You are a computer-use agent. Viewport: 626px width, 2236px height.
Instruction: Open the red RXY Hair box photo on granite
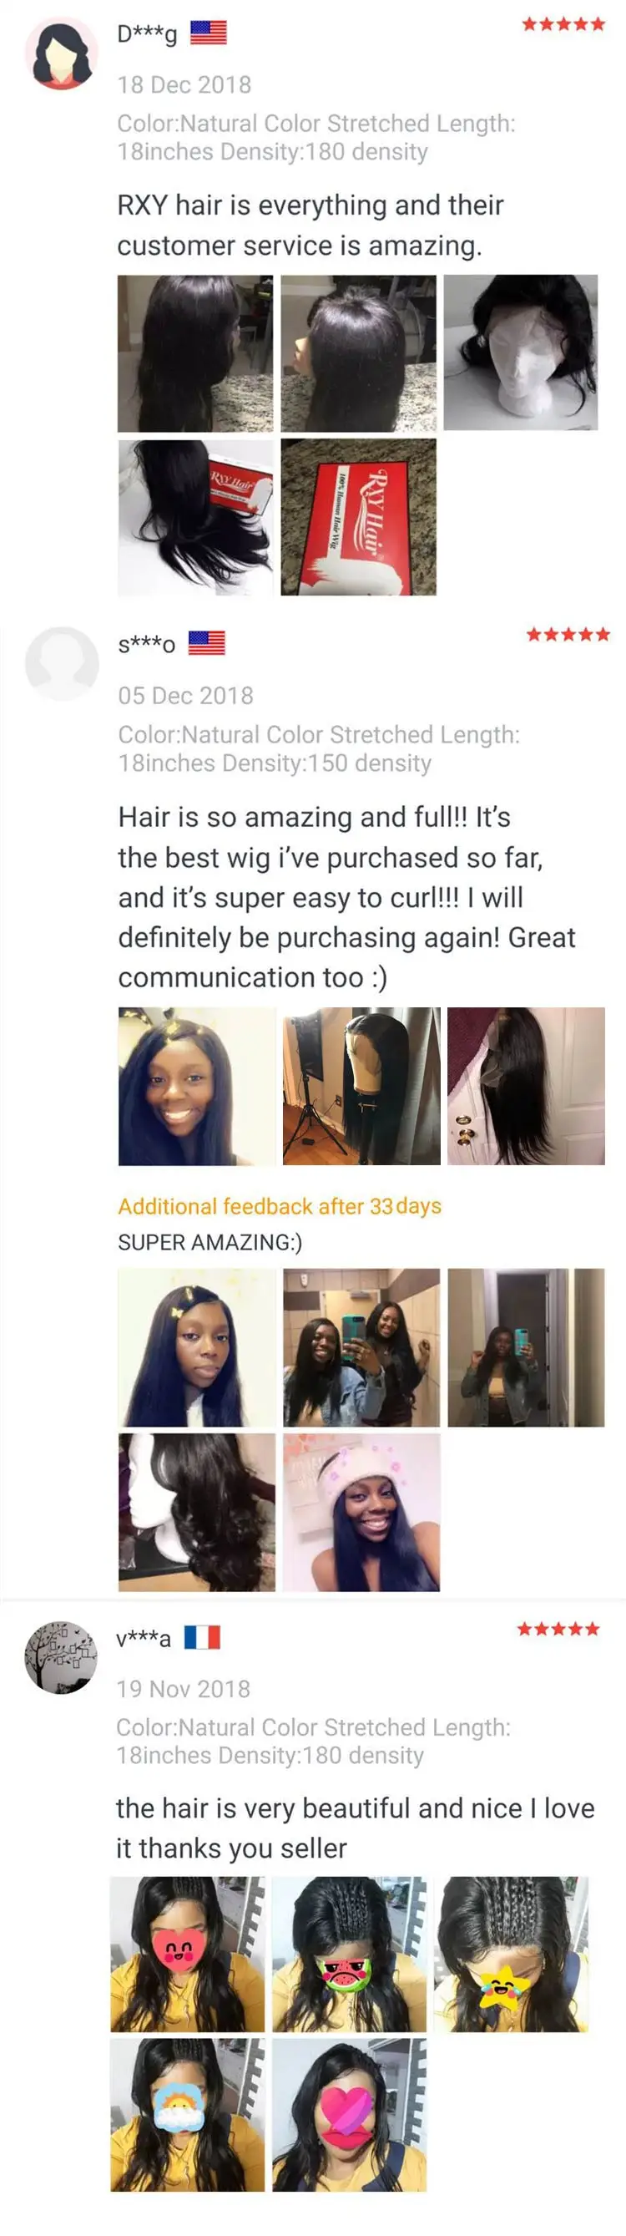[x=359, y=516]
